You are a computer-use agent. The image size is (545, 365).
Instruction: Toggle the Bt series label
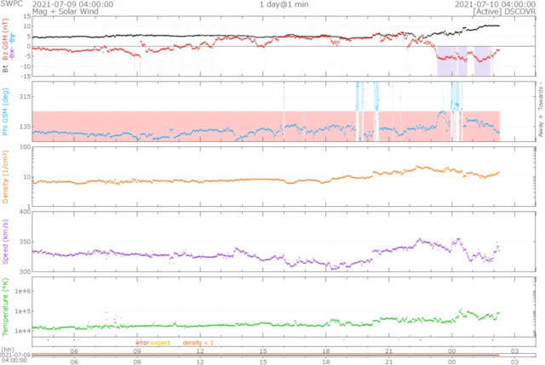click(5, 69)
